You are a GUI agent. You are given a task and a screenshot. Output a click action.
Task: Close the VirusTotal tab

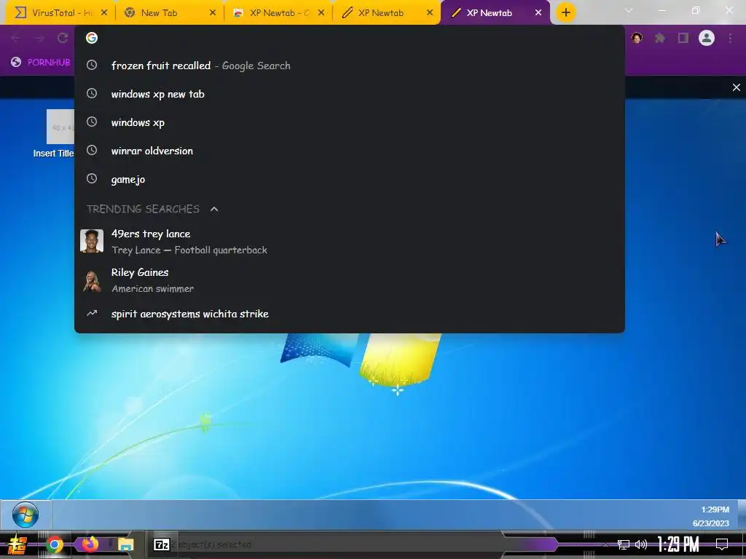(x=104, y=13)
